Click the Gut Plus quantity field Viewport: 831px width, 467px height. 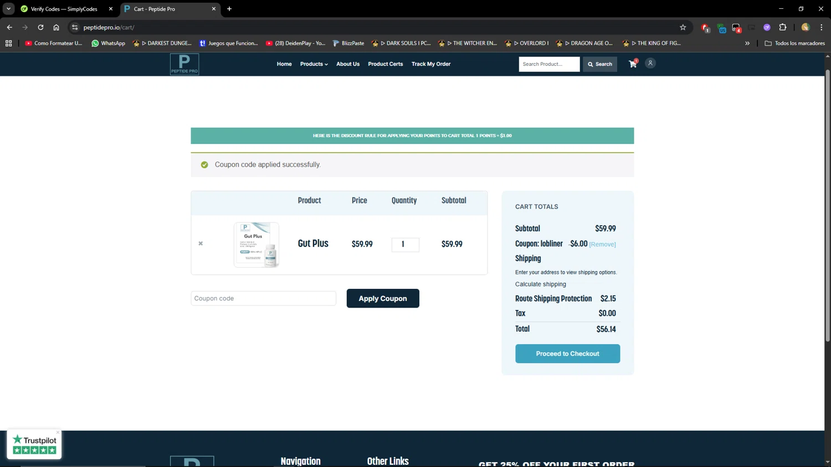406,245
